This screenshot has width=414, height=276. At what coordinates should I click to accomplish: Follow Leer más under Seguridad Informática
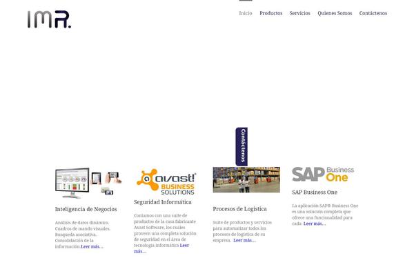161,248
